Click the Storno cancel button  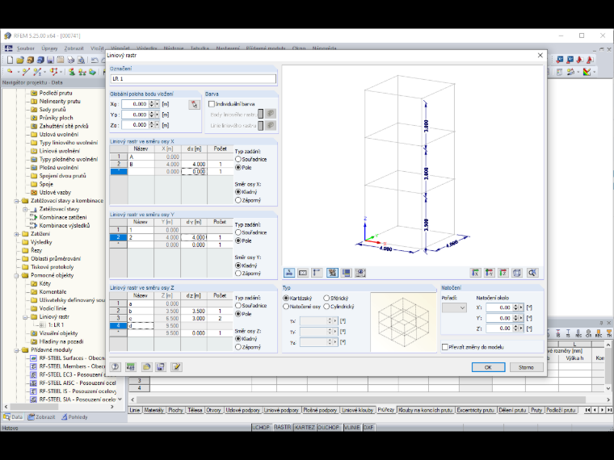[x=526, y=367]
